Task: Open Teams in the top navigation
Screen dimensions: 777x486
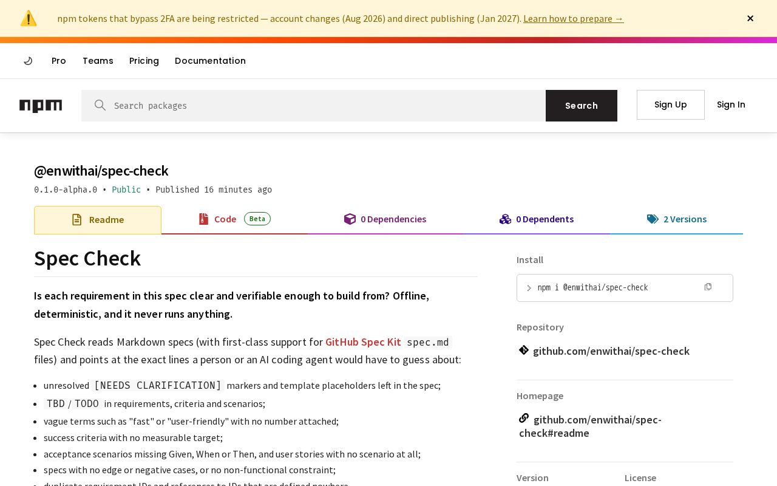Action: (x=98, y=61)
